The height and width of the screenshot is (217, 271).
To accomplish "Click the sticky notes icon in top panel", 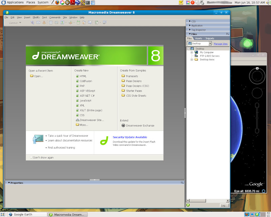I will (x=181, y=3).
